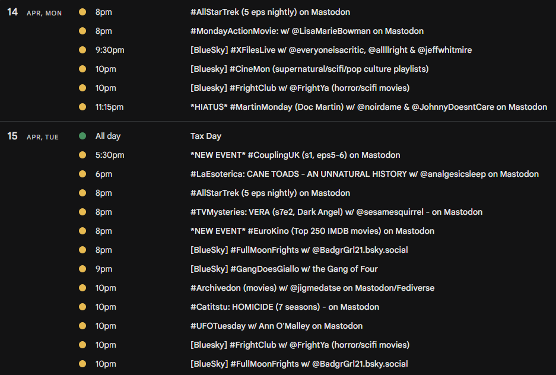Select #TVMysteries: VERA event entry
Image resolution: width=556 pixels, height=375 pixels.
(336, 212)
